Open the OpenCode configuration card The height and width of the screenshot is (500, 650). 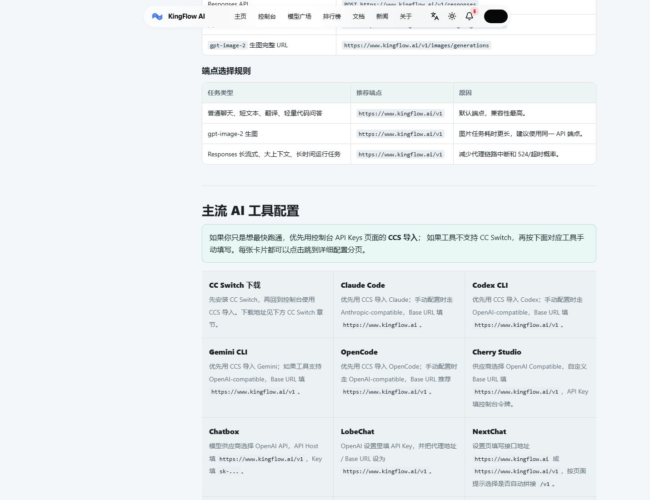coord(399,378)
